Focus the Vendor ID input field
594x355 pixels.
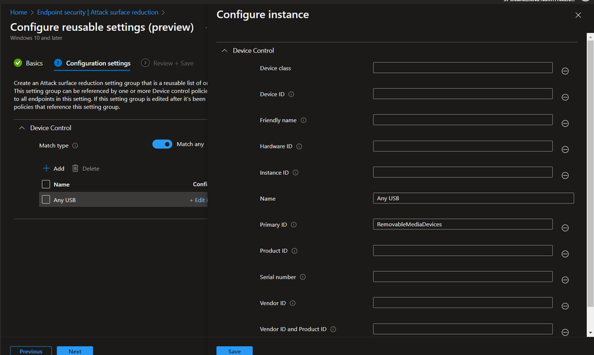(463, 302)
